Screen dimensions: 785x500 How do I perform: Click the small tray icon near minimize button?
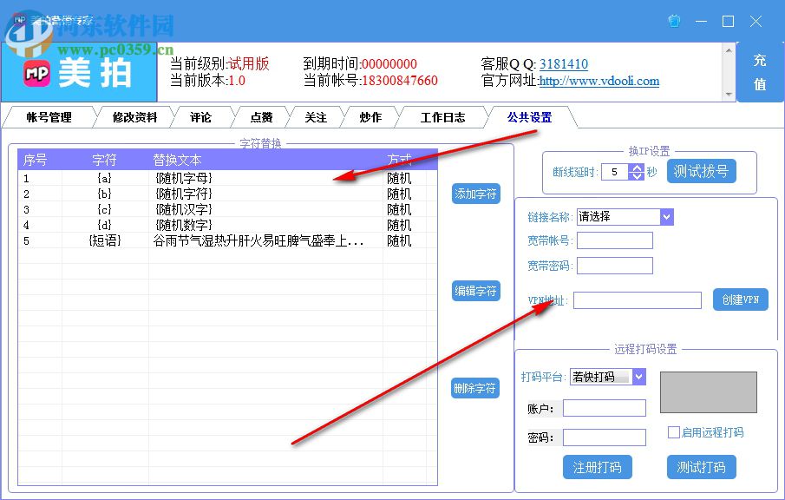pyautogui.click(x=674, y=21)
